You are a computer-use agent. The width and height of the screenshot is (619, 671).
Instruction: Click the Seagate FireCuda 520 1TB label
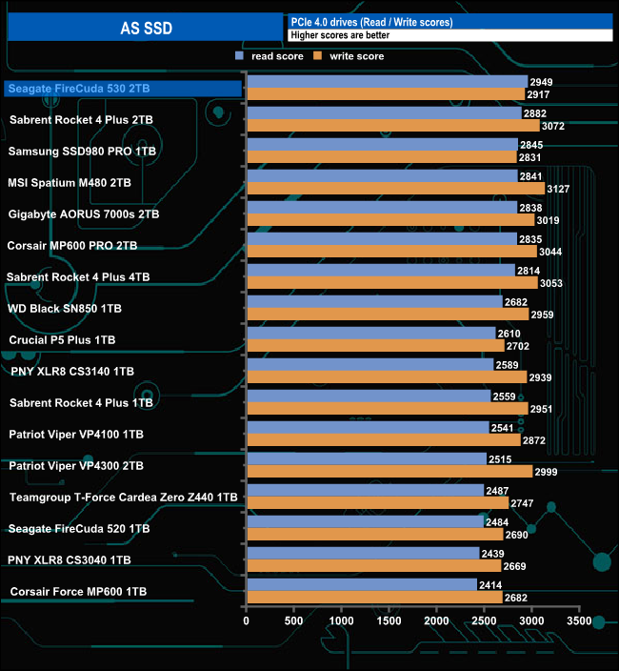(79, 529)
